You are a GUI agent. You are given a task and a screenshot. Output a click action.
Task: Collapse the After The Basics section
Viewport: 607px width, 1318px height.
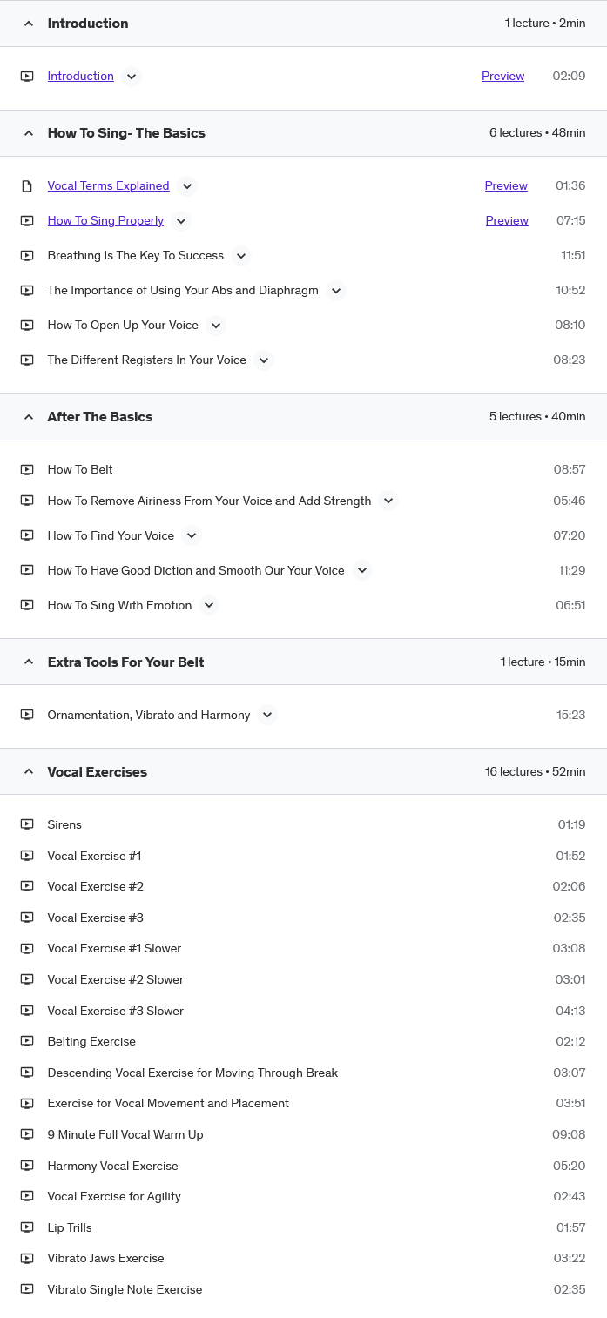(x=303, y=417)
